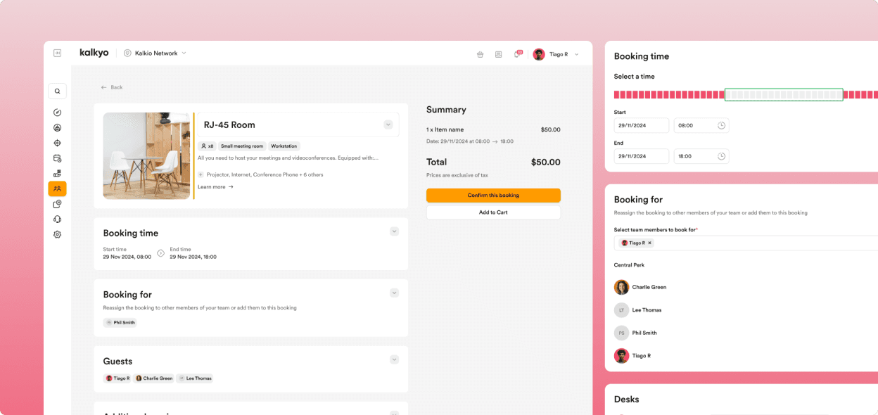Viewport: 878px width, 415px height.
Task: Click the Projector, Internet, Conference Phone text
Action: pyautogui.click(x=265, y=174)
